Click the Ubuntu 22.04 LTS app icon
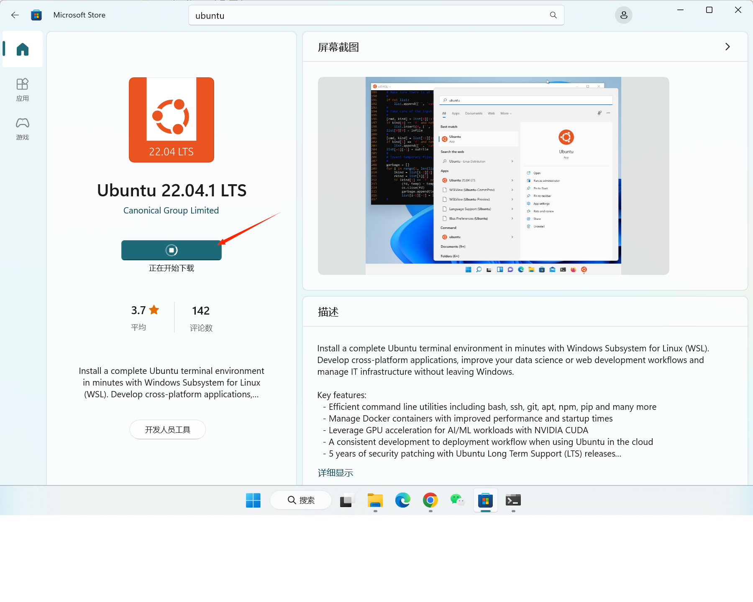 click(172, 120)
